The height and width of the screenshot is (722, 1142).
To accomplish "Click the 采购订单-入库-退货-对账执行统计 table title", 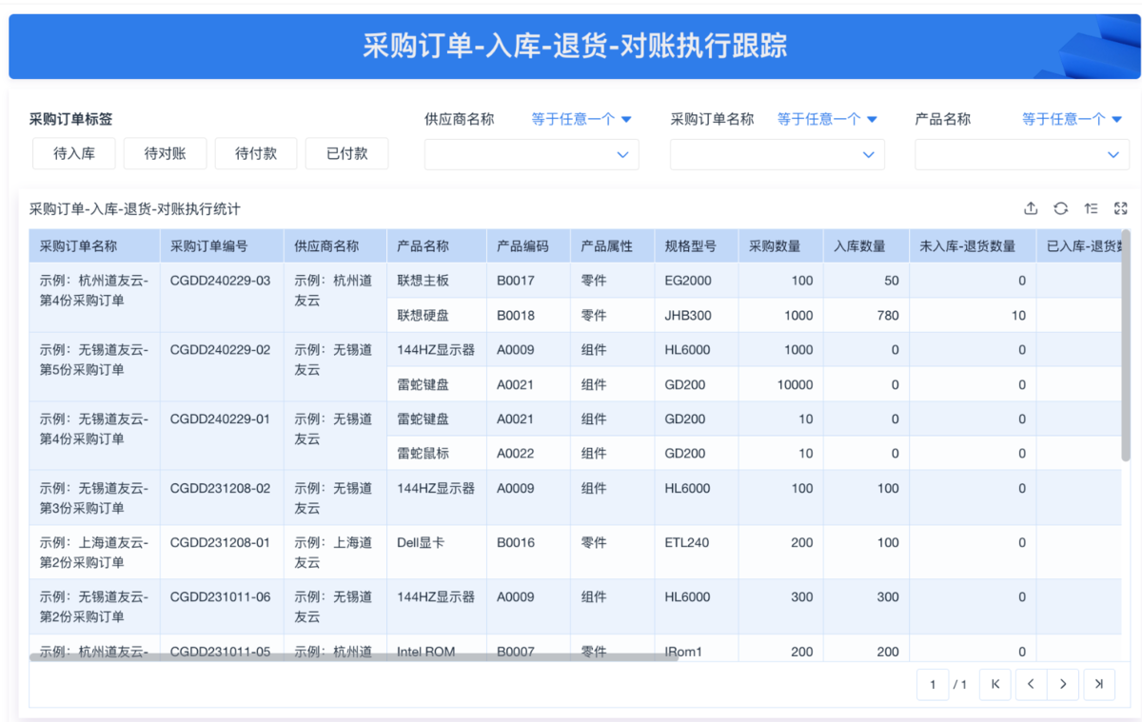I will 135,208.
